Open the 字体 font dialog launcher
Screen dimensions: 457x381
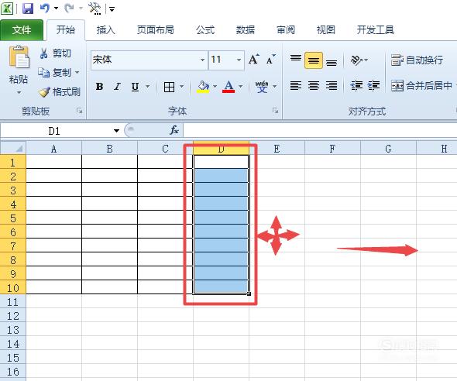pyautogui.click(x=276, y=111)
